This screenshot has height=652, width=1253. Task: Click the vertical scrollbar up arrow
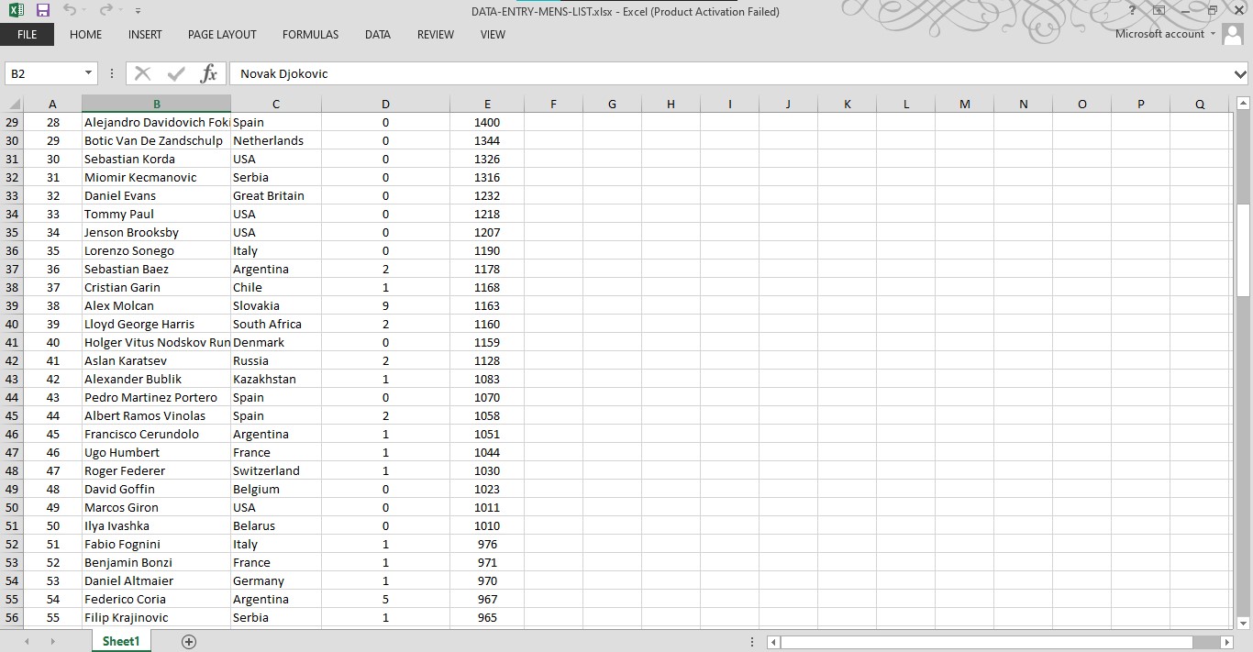click(x=1243, y=104)
